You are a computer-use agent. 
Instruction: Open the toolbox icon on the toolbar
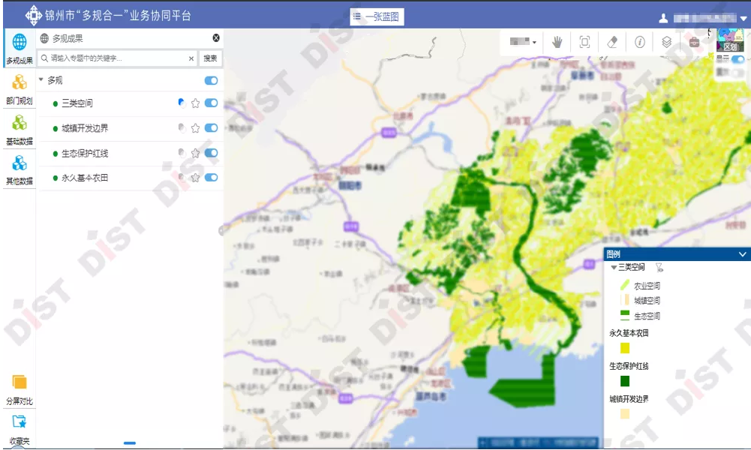(695, 41)
